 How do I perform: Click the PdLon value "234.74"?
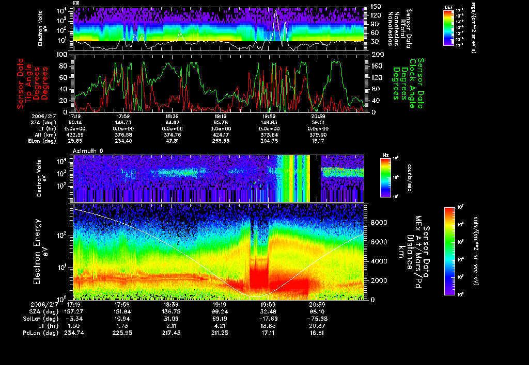click(x=74, y=333)
